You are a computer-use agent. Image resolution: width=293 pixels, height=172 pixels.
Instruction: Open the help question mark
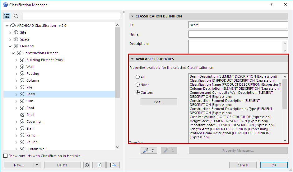(272, 5)
